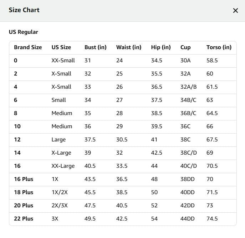Click hip value 35.5
The height and width of the screenshot is (238, 245).
pyautogui.click(x=157, y=74)
